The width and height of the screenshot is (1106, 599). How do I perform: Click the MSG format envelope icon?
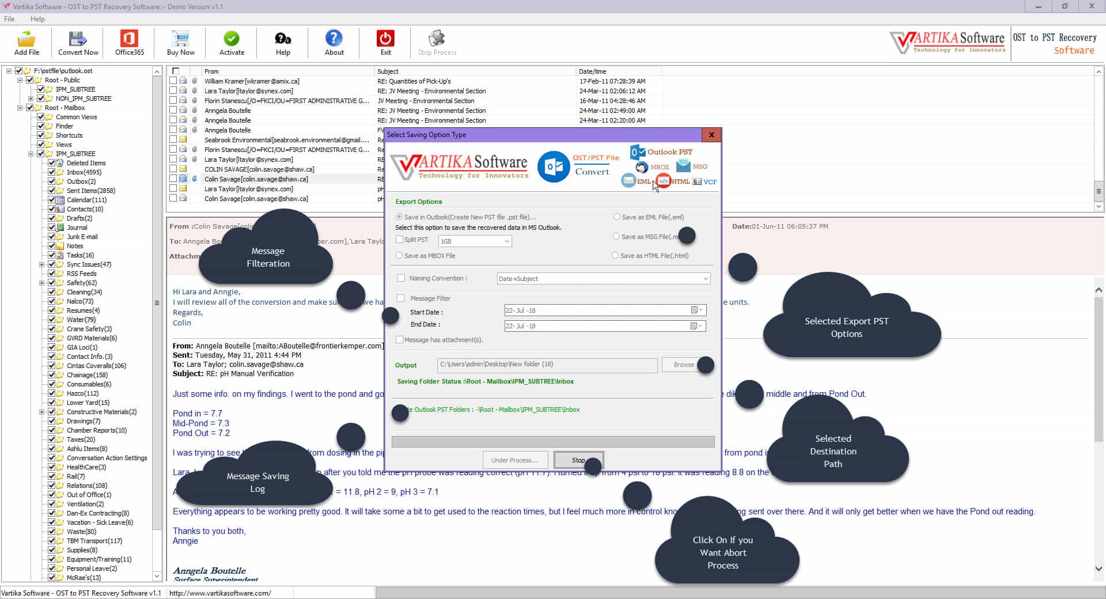[x=683, y=166]
